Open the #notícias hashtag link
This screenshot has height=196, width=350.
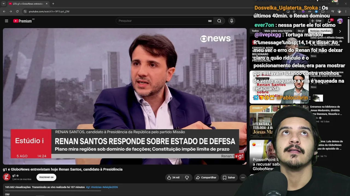(96, 187)
